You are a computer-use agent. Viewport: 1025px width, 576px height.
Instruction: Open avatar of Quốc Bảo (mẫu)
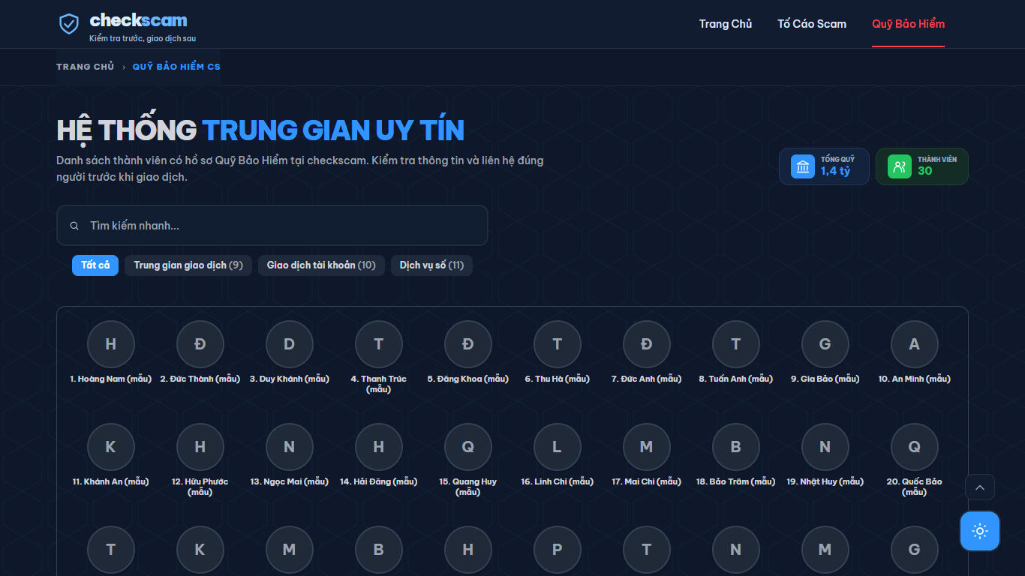914,447
